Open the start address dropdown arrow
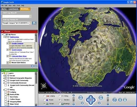 pyautogui.click(x=30, y=16)
